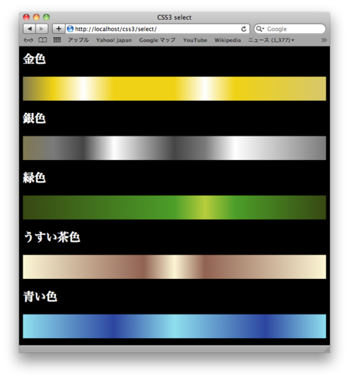Open Reading List glasses icon

pos(28,40)
